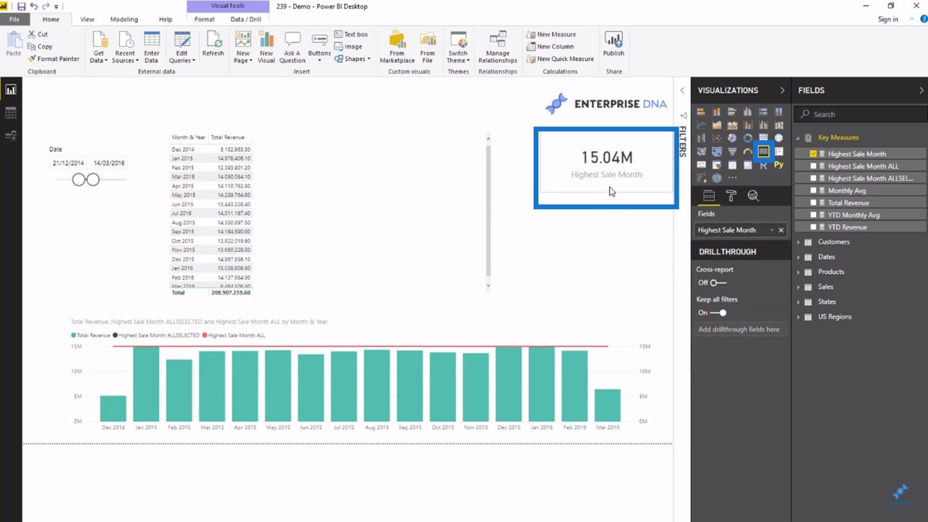
Task: Remove Highest Sale Month from Fields well
Action: [781, 230]
